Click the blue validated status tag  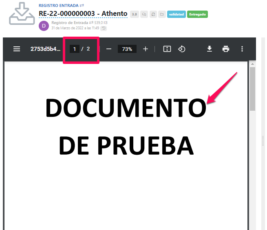(x=176, y=14)
